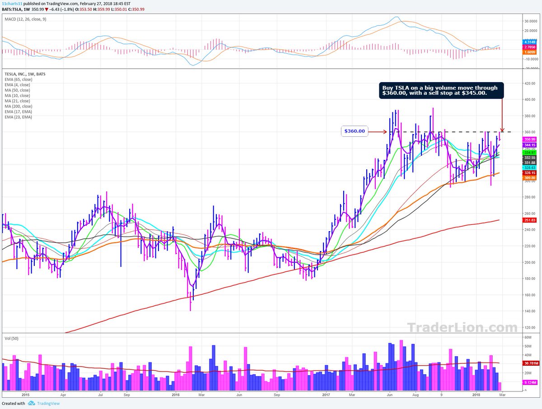Click the 380.00 price axis label

pos(529,116)
